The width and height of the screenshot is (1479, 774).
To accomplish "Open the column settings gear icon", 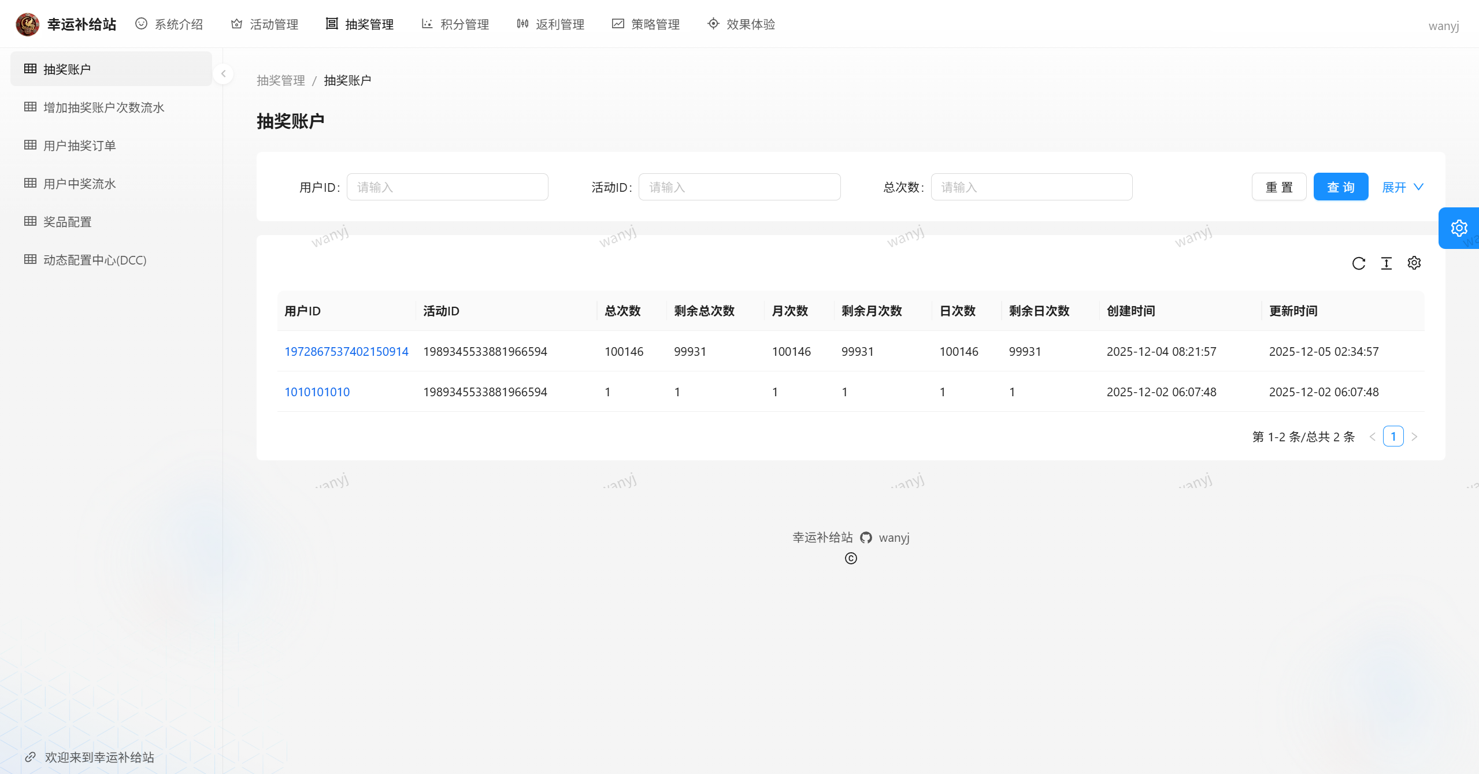I will [1414, 263].
